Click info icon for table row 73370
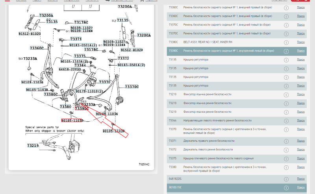315x194 pixels. point(286,131)
